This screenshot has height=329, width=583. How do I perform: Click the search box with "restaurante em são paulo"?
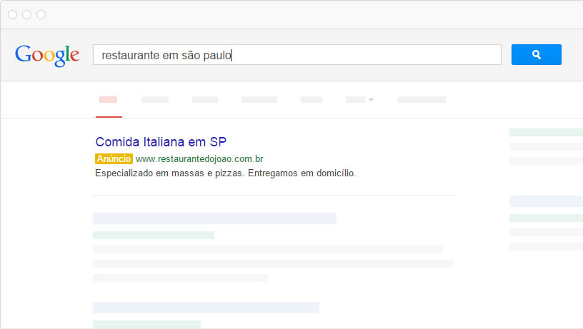297,55
